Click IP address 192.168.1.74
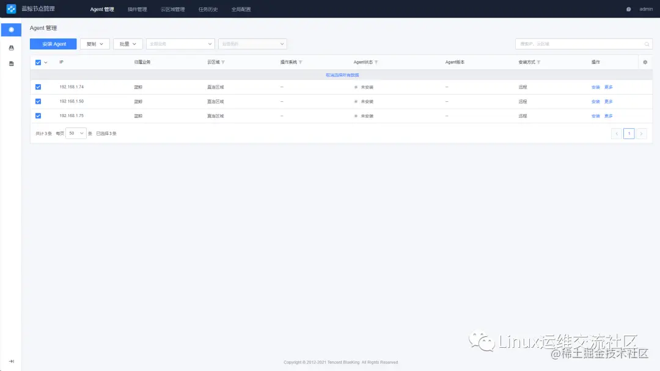 pyautogui.click(x=71, y=87)
